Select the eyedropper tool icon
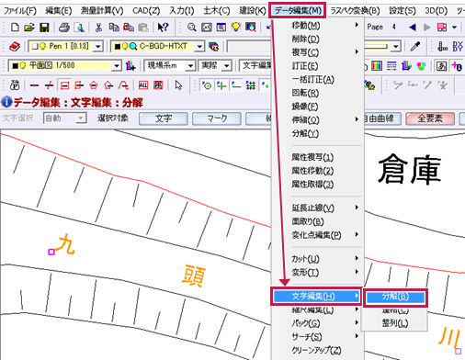The height and width of the screenshot is (360, 465). 415,46
